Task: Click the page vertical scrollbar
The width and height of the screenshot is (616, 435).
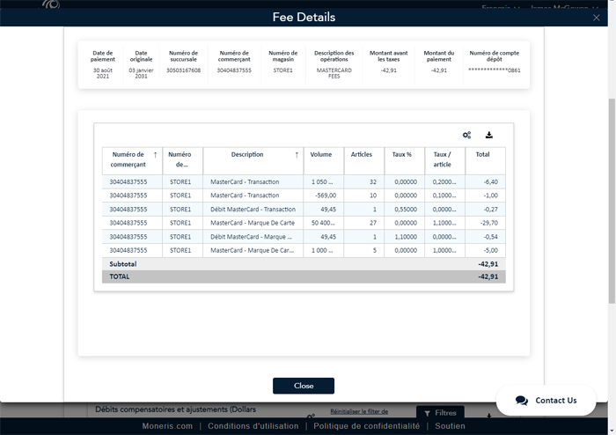Action: 612,201
